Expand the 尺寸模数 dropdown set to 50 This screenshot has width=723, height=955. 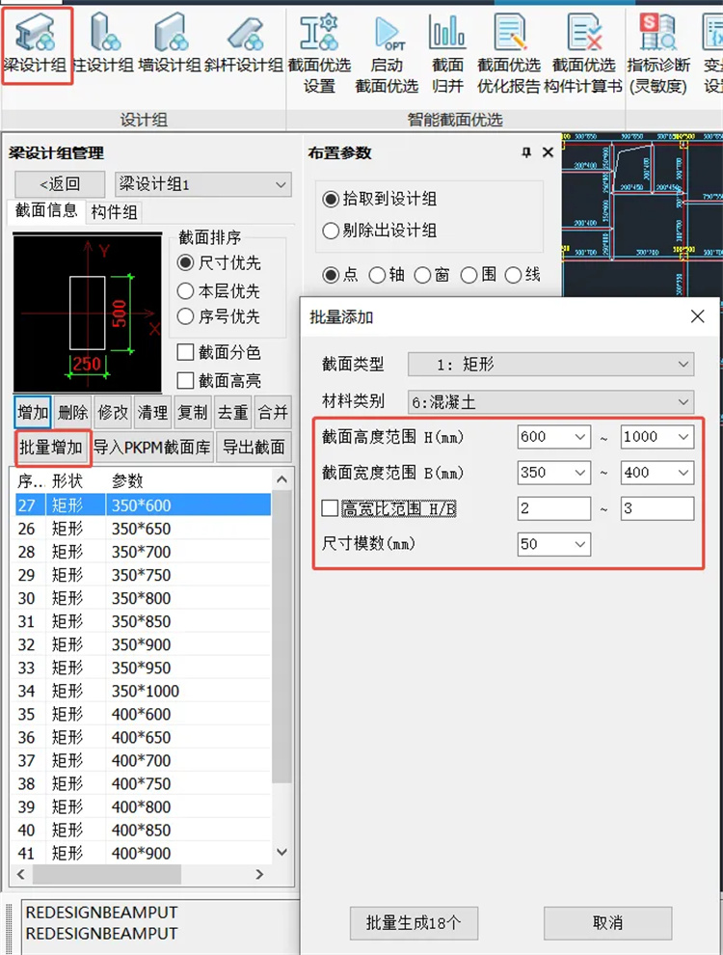pos(553,544)
